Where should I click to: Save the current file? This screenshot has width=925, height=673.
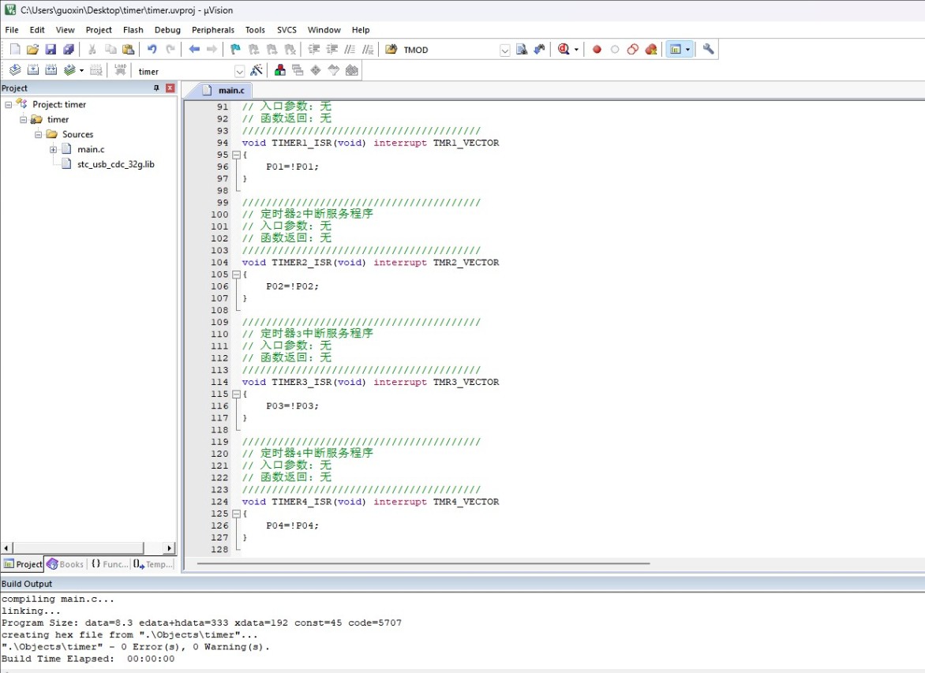(x=51, y=50)
